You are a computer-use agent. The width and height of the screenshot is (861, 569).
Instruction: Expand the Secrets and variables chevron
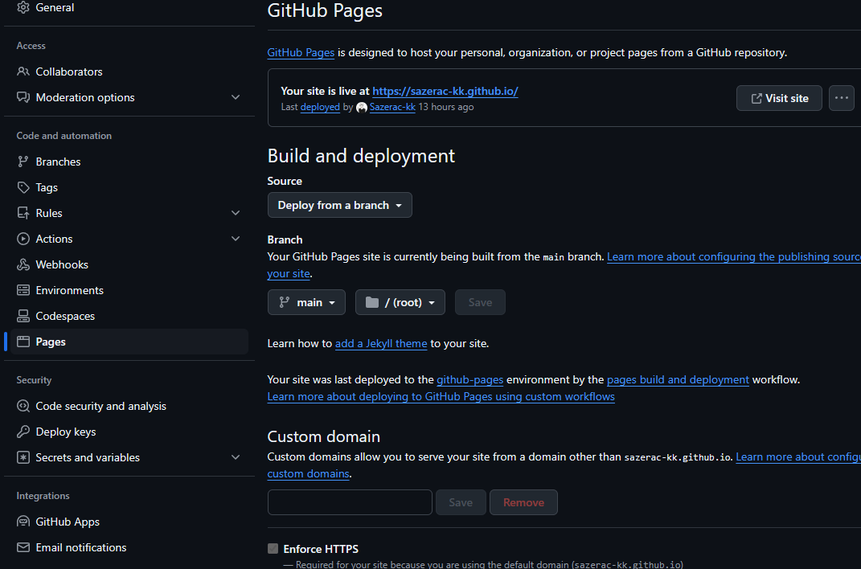(236, 457)
